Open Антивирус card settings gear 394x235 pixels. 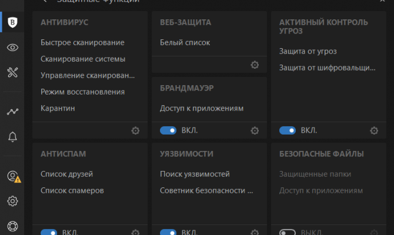click(135, 130)
